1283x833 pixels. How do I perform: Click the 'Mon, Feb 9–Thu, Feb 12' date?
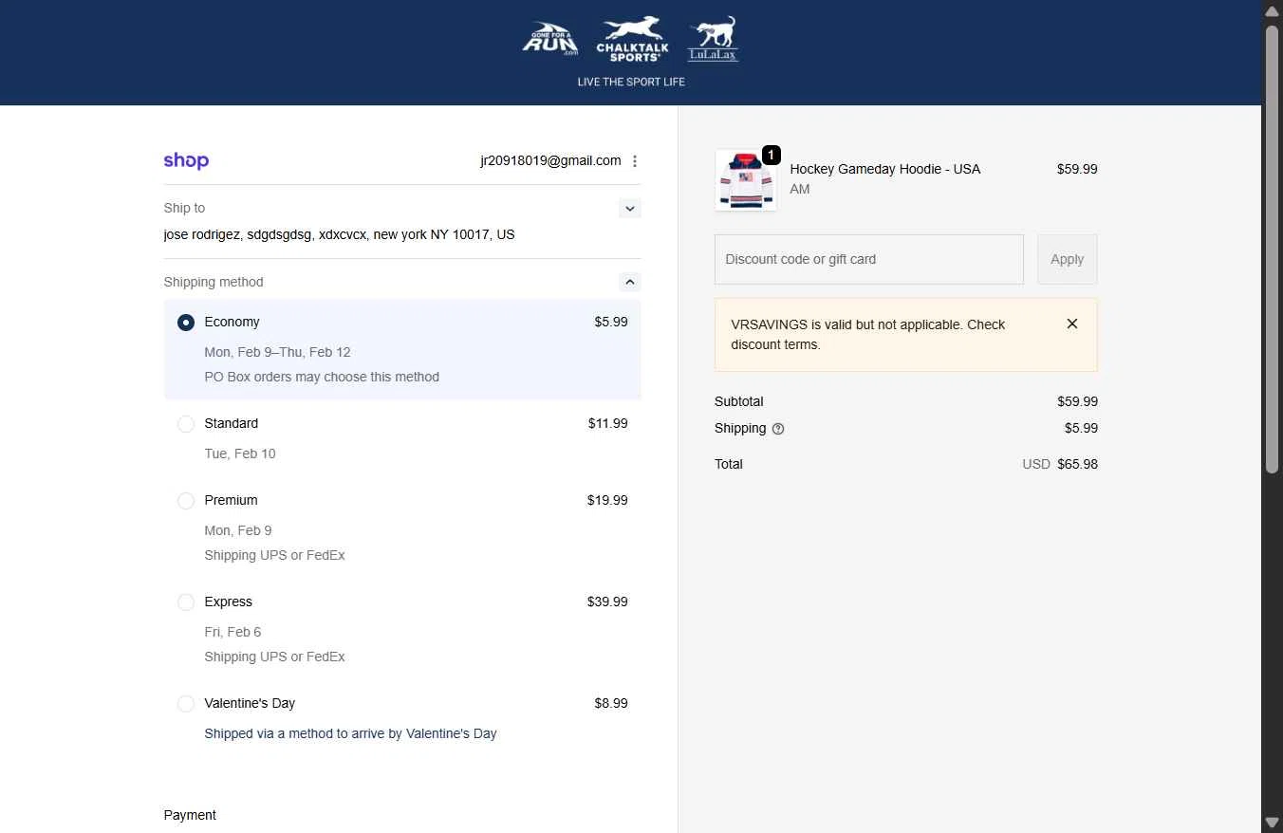277,352
